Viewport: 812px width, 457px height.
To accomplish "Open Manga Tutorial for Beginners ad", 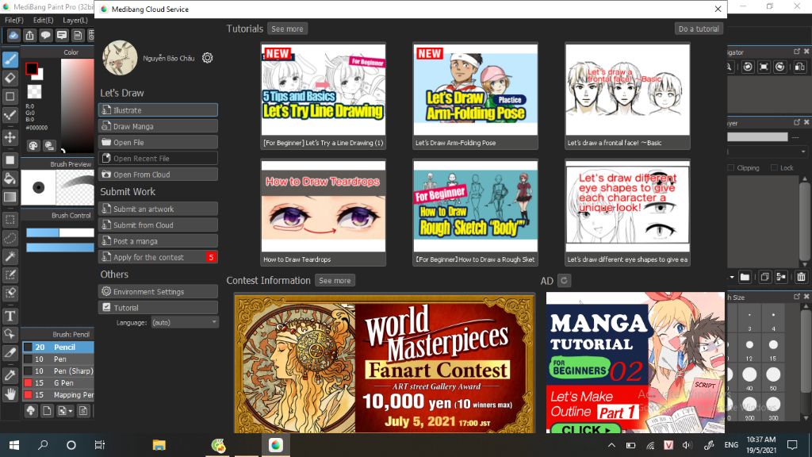I will [x=635, y=363].
